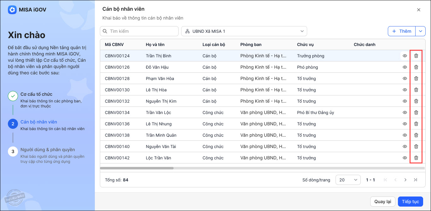The width and height of the screenshot is (431, 211).
Task: Delete the CBNV00134 Trần Văn Lộc record
Action: click(x=416, y=112)
